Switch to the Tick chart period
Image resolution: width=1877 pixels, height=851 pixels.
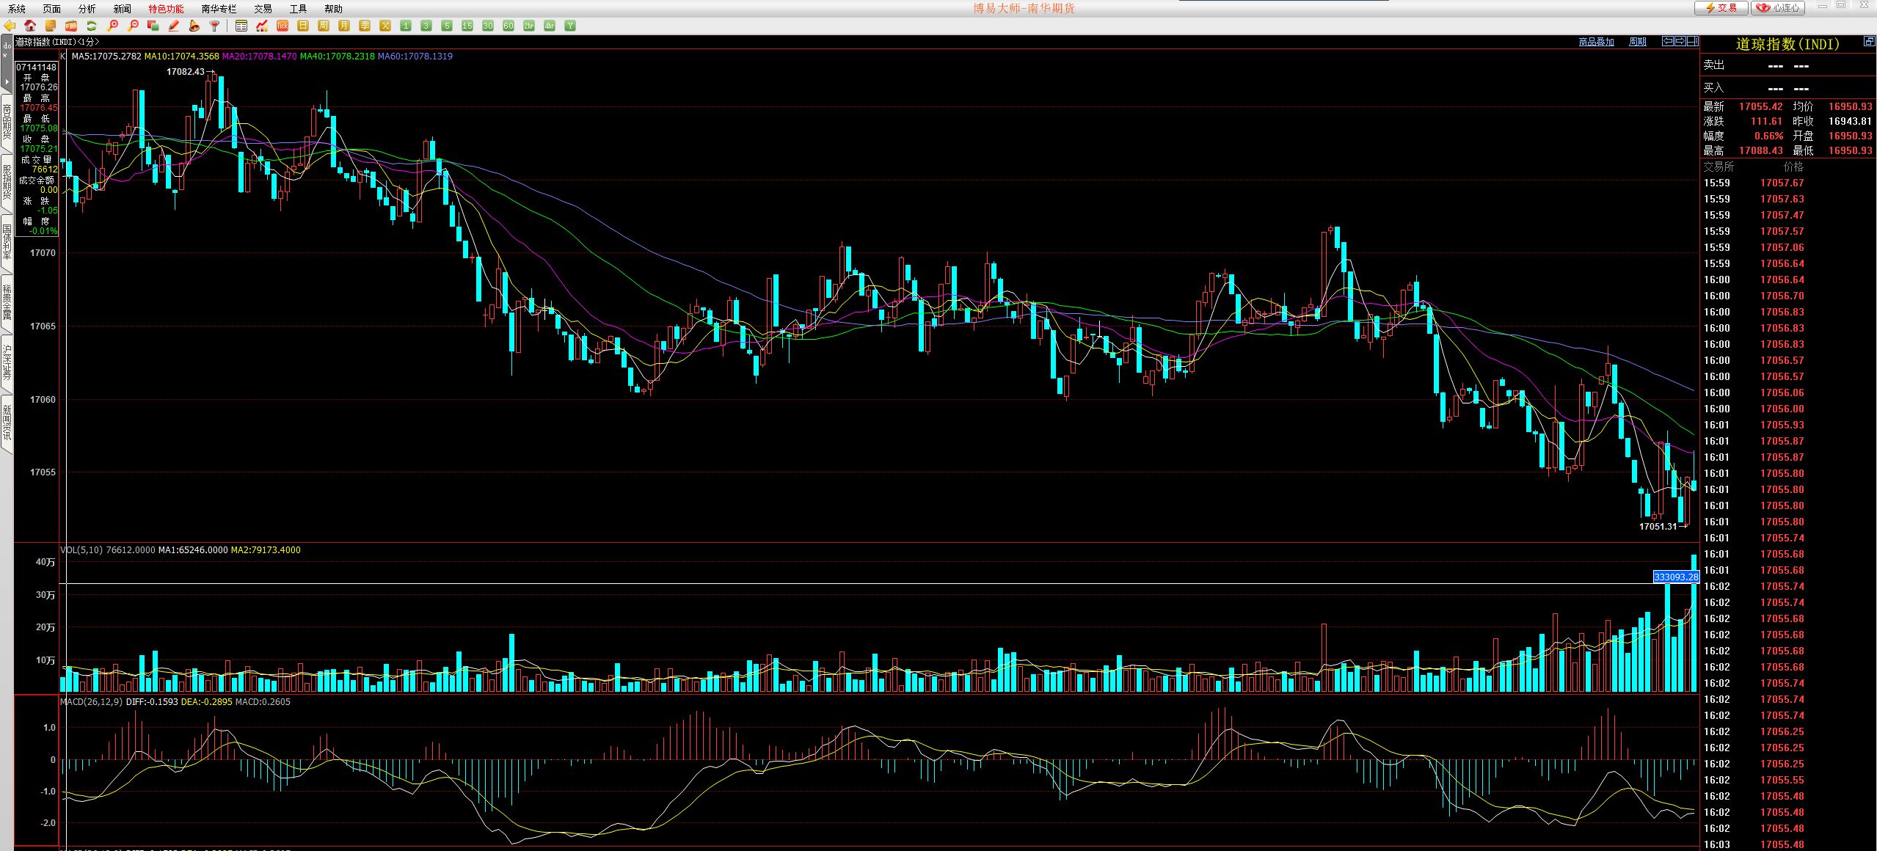[283, 26]
